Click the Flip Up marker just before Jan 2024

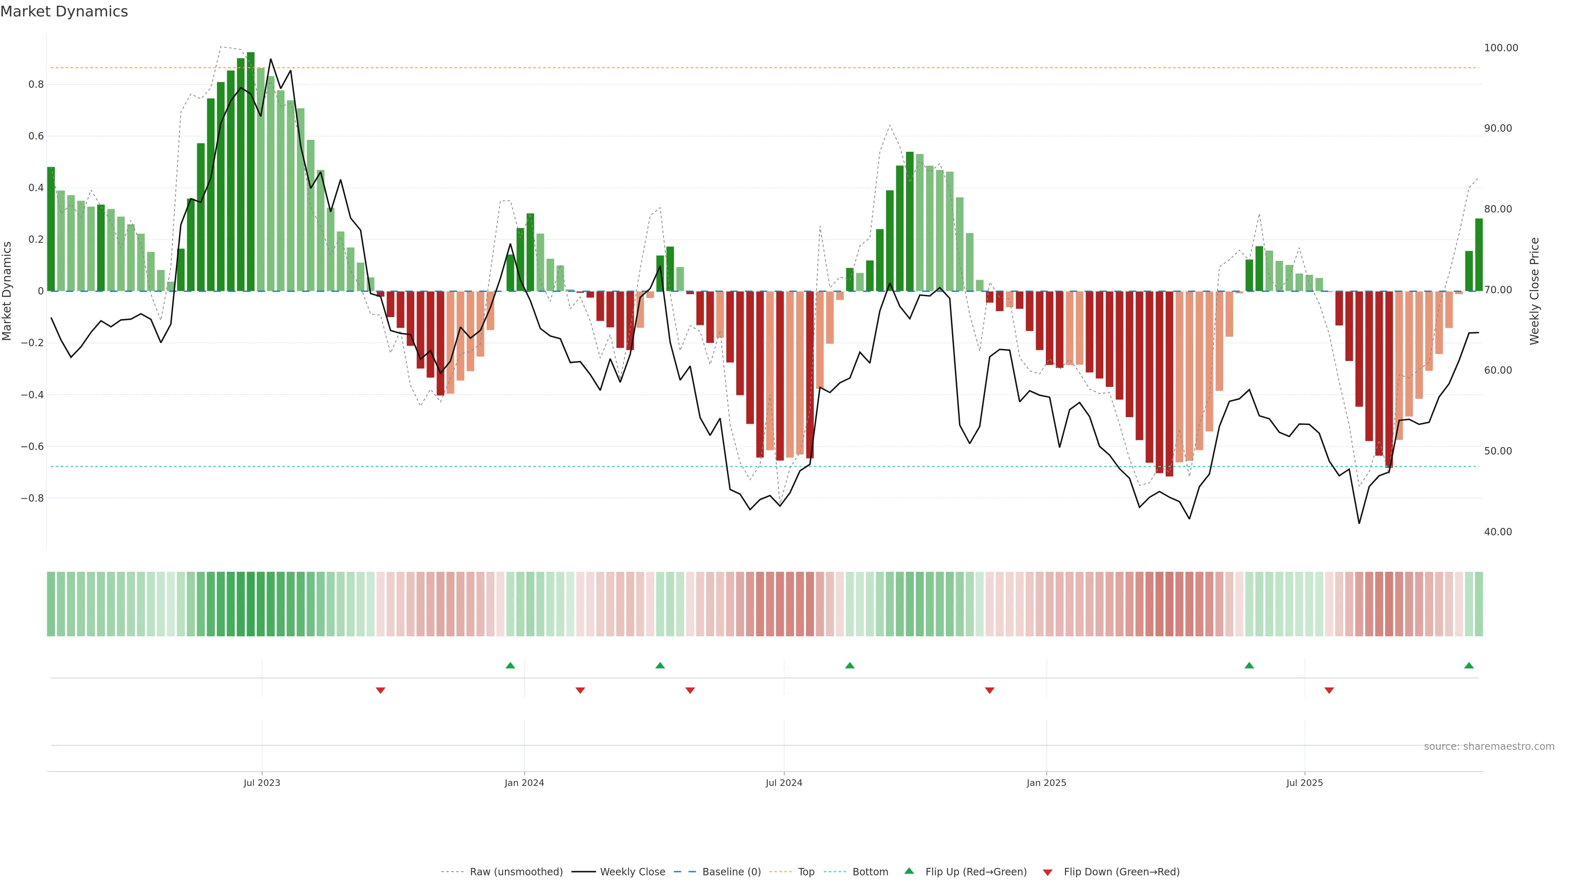511,665
